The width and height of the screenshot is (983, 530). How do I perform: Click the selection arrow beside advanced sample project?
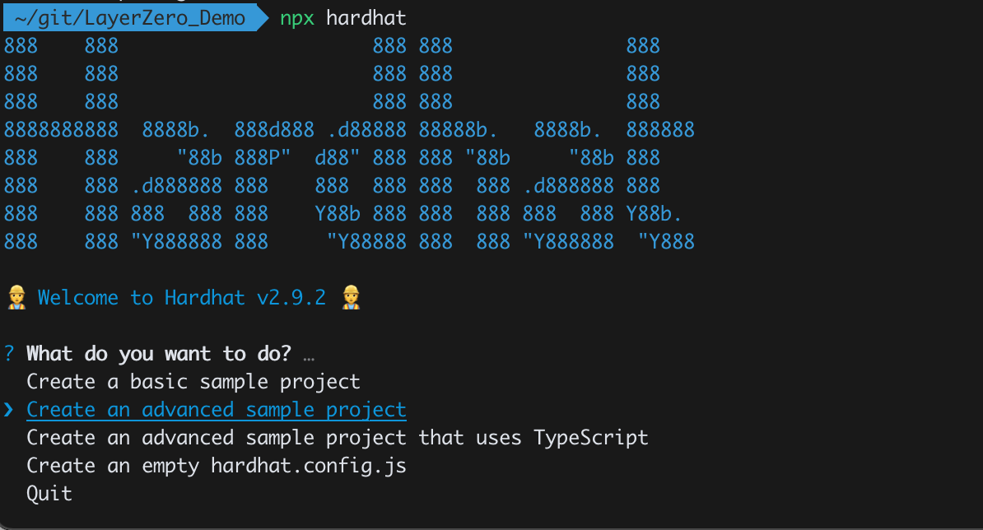[x=9, y=410]
